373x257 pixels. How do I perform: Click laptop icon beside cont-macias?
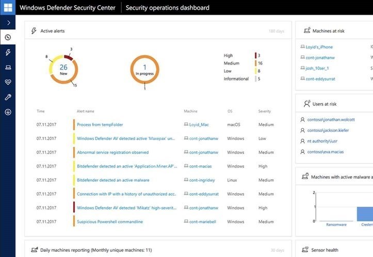pos(186,166)
